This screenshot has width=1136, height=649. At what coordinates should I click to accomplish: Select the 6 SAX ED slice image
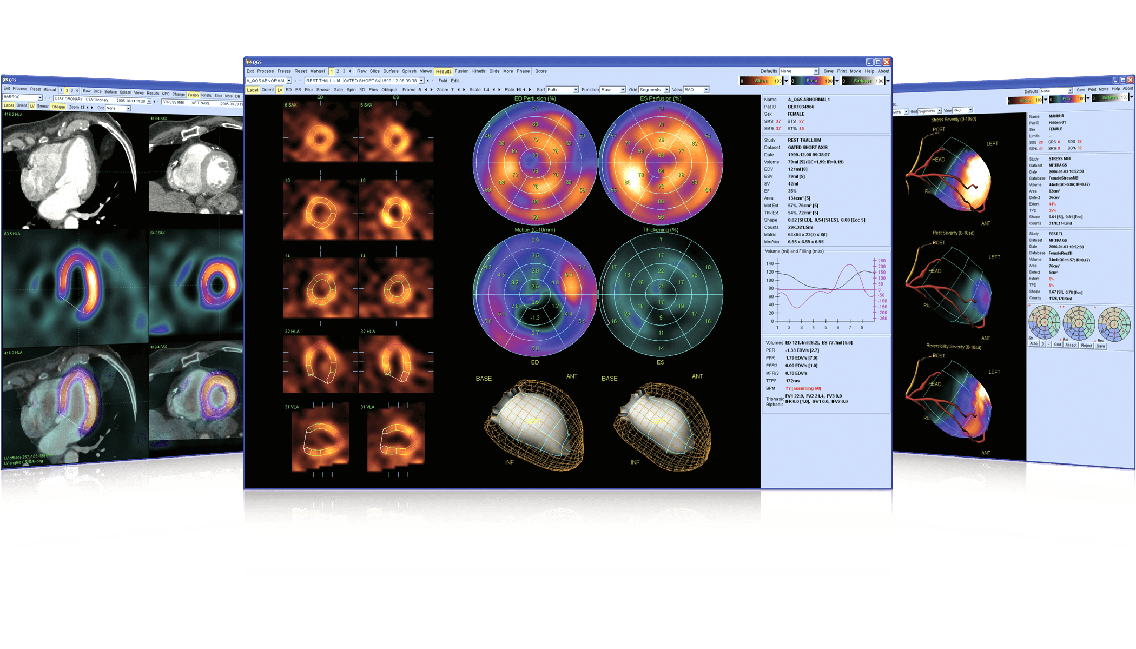[x=320, y=133]
